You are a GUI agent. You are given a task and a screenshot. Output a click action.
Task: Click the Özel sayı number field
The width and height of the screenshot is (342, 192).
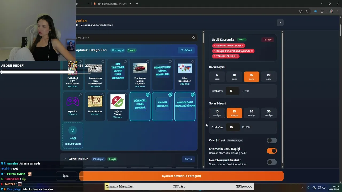[x=232, y=91]
